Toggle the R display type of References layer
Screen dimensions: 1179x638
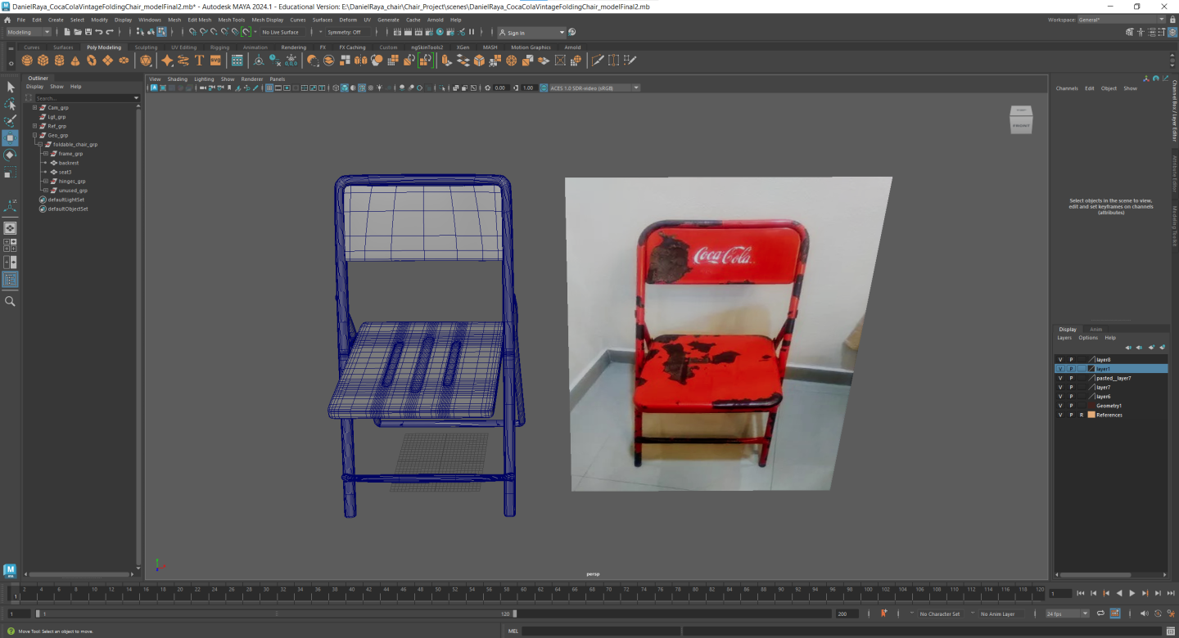point(1082,415)
